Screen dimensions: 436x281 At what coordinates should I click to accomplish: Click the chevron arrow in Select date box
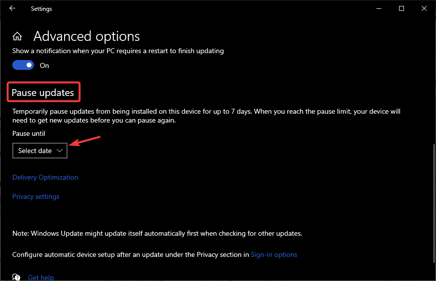[x=60, y=151]
